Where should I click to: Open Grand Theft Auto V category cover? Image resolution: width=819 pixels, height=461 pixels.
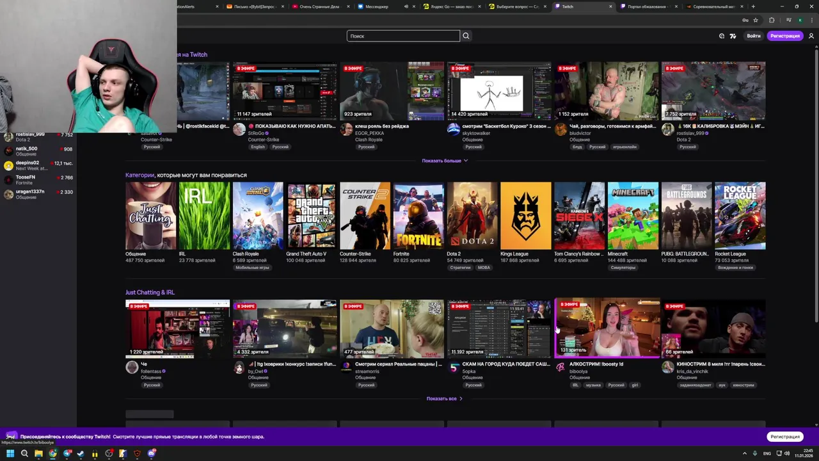point(312,216)
